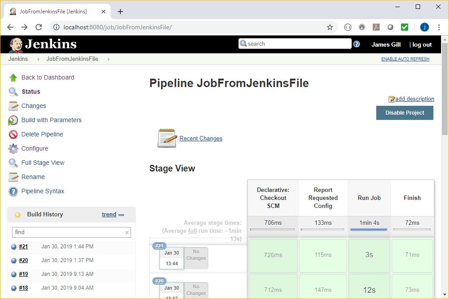Click the blue status ball for build #18
Screen dimensions: 449x299
pyautogui.click(x=13, y=288)
